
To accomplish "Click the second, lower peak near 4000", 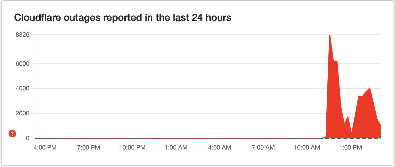I will (x=370, y=88).
